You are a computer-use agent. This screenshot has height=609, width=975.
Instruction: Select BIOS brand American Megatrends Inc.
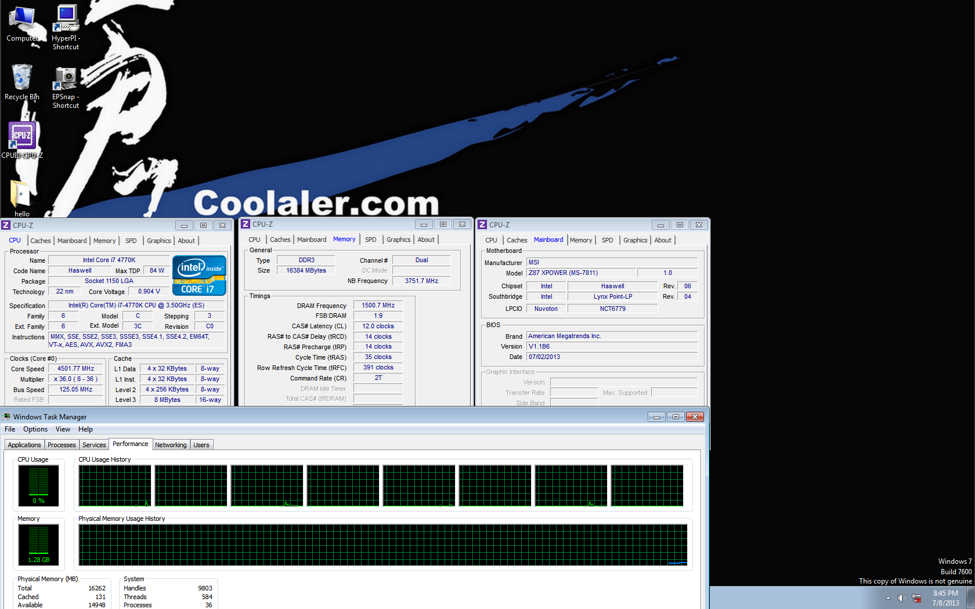[x=612, y=336]
